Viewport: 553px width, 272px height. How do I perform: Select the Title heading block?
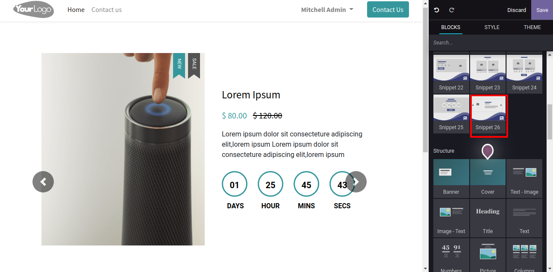point(488,218)
